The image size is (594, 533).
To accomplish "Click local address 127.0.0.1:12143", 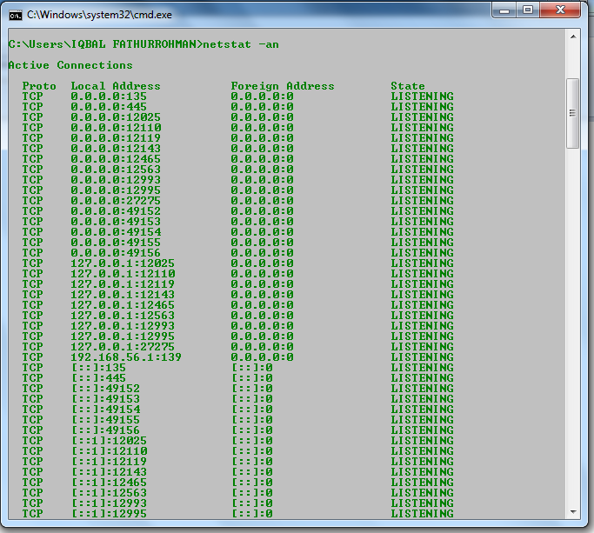I will pyautogui.click(x=123, y=295).
